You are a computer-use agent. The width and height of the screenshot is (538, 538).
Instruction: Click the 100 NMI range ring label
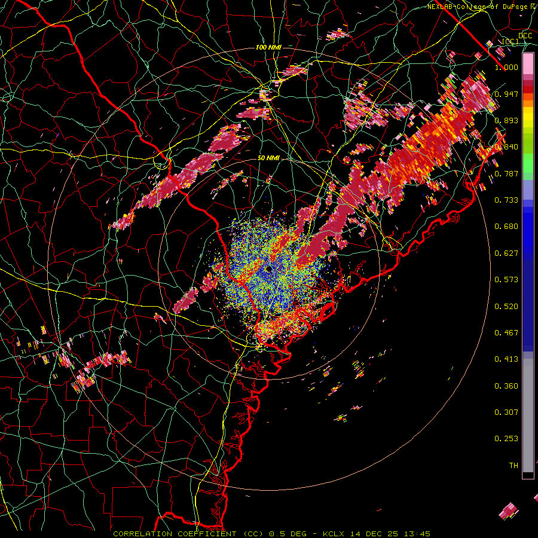click(268, 47)
